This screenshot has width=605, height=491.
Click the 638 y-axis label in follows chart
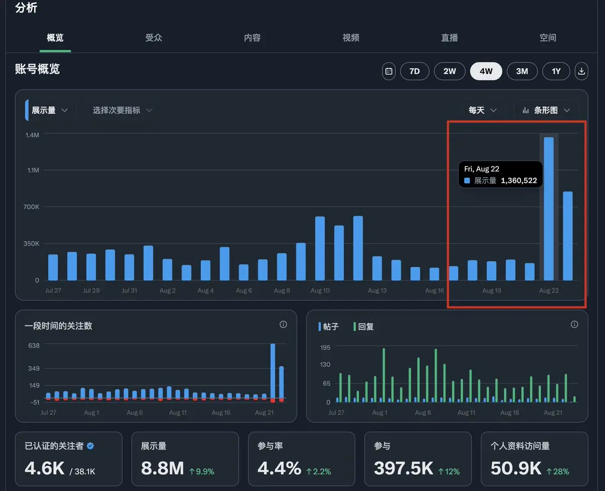34,345
